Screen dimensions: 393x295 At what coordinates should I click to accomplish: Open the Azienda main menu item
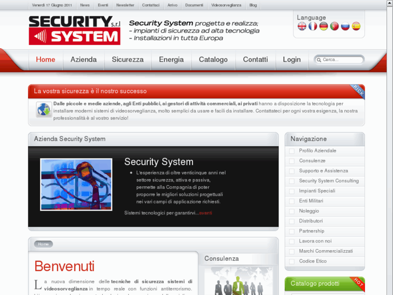(83, 60)
